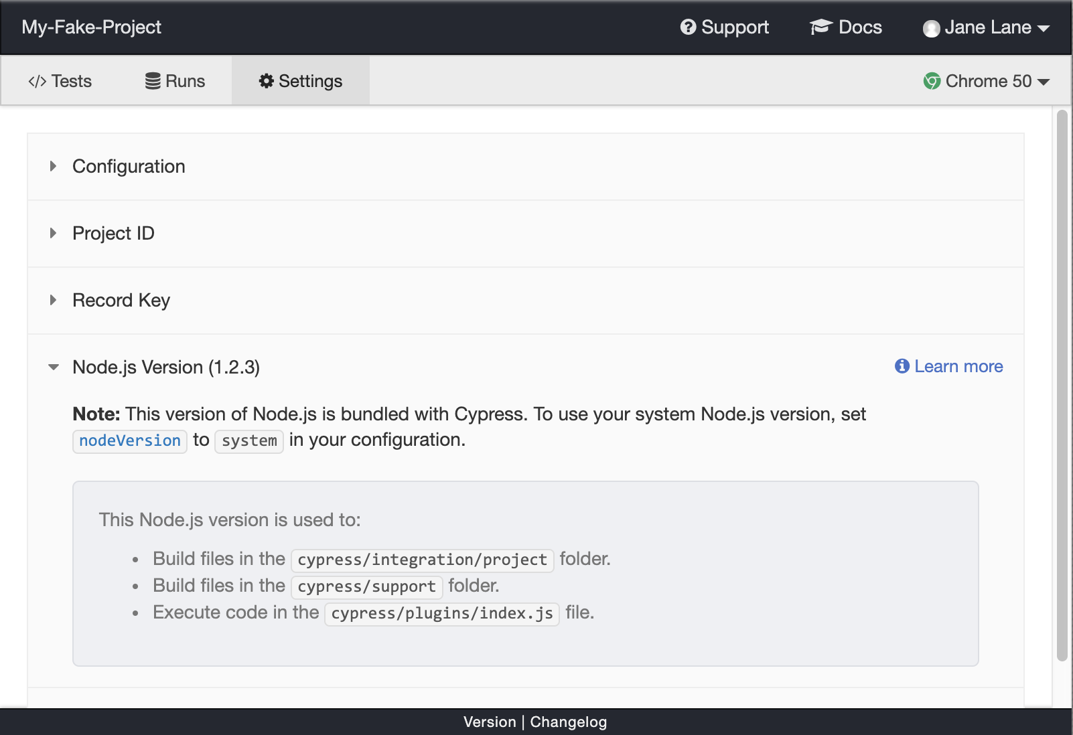Select the Settings tab
This screenshot has width=1073, height=735.
tap(301, 81)
